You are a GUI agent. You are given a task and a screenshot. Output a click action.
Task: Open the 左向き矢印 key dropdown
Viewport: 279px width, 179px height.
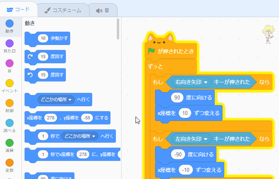pos(191,139)
